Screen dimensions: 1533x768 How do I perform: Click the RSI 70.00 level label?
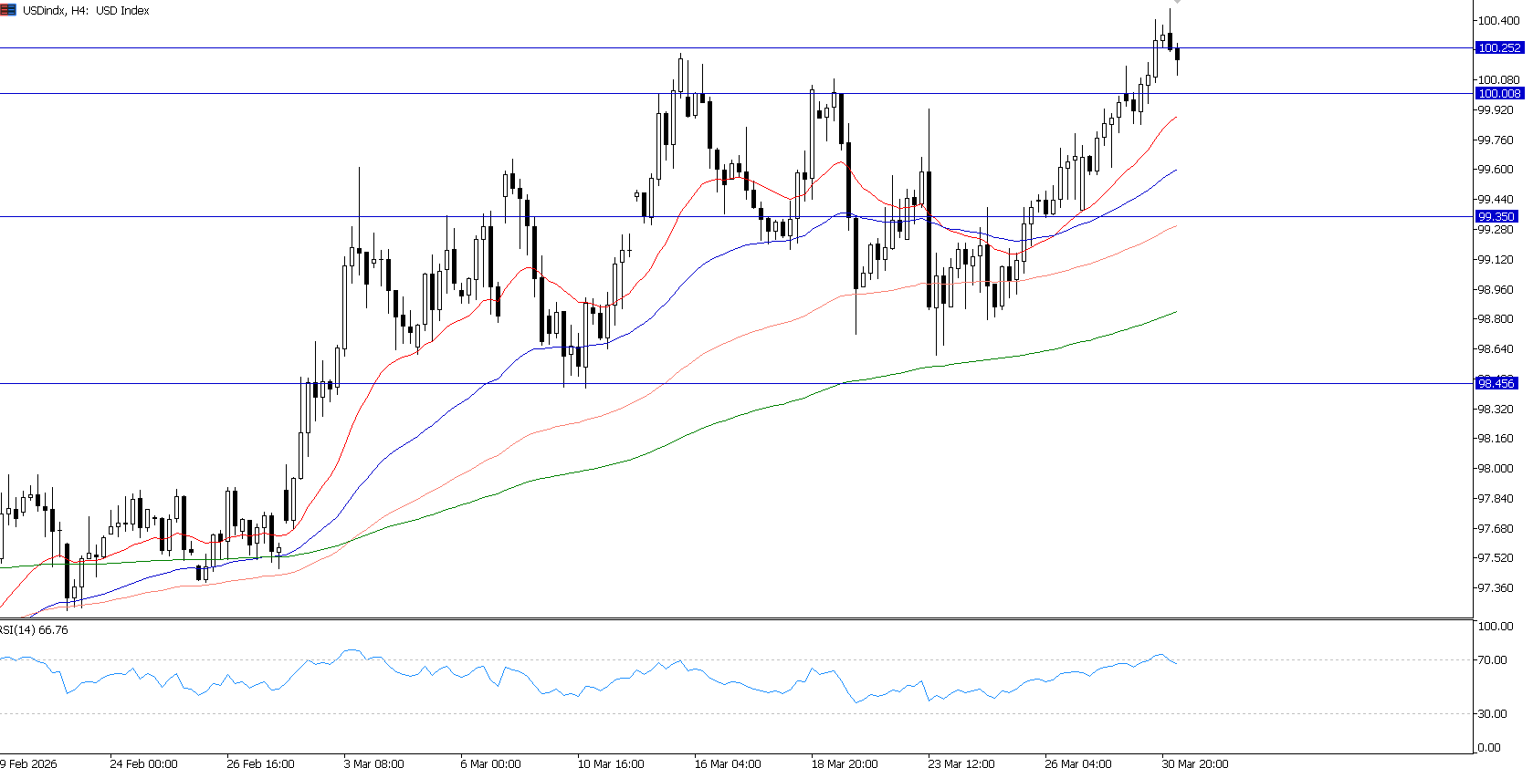(1492, 659)
